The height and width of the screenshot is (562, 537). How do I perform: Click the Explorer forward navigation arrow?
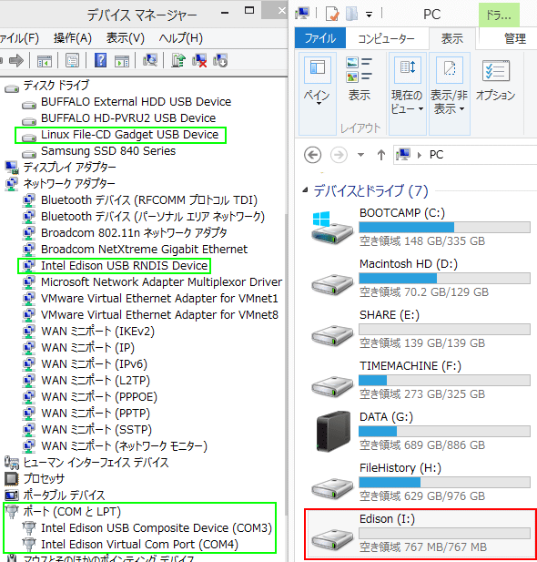click(x=339, y=155)
